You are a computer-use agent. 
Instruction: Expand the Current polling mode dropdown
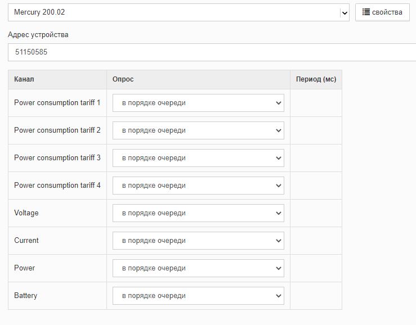click(x=198, y=241)
